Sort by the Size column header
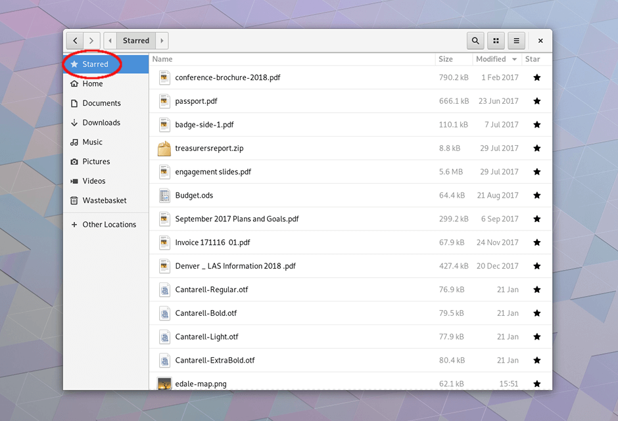 pyautogui.click(x=454, y=59)
